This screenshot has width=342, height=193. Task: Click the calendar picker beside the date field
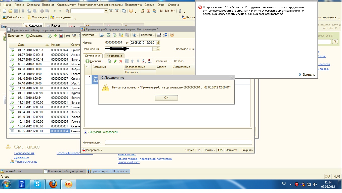pos(158,42)
